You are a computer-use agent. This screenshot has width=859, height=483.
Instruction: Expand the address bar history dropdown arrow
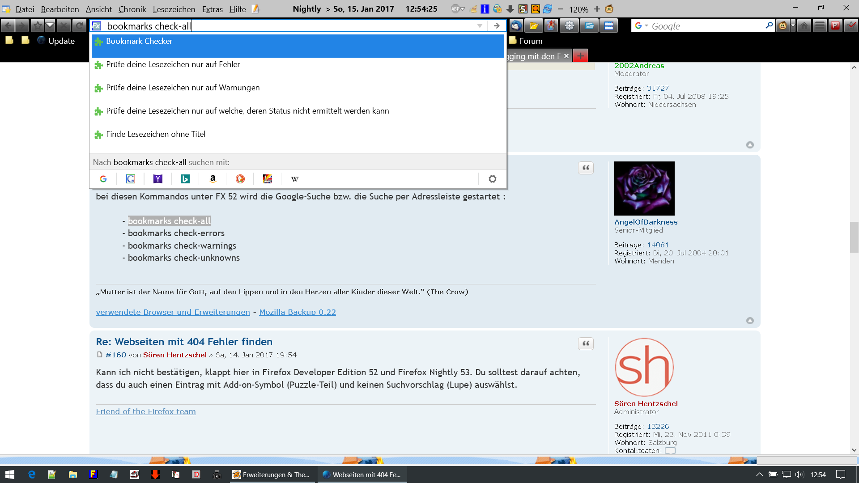(480, 26)
